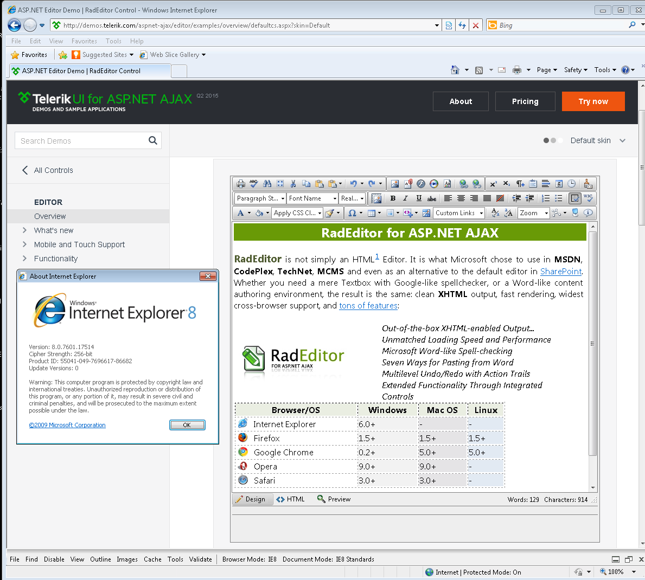Open the Image Manager tool
The width and height of the screenshot is (645, 580).
click(x=394, y=184)
